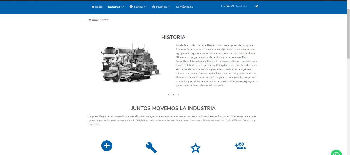Viewport: 350px width, 155px height.
Task: Expand the Tienda dropdown chevron
Action: pos(145,7)
